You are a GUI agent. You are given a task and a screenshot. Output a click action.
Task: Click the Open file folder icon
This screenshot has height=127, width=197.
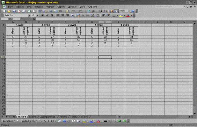(9, 11)
